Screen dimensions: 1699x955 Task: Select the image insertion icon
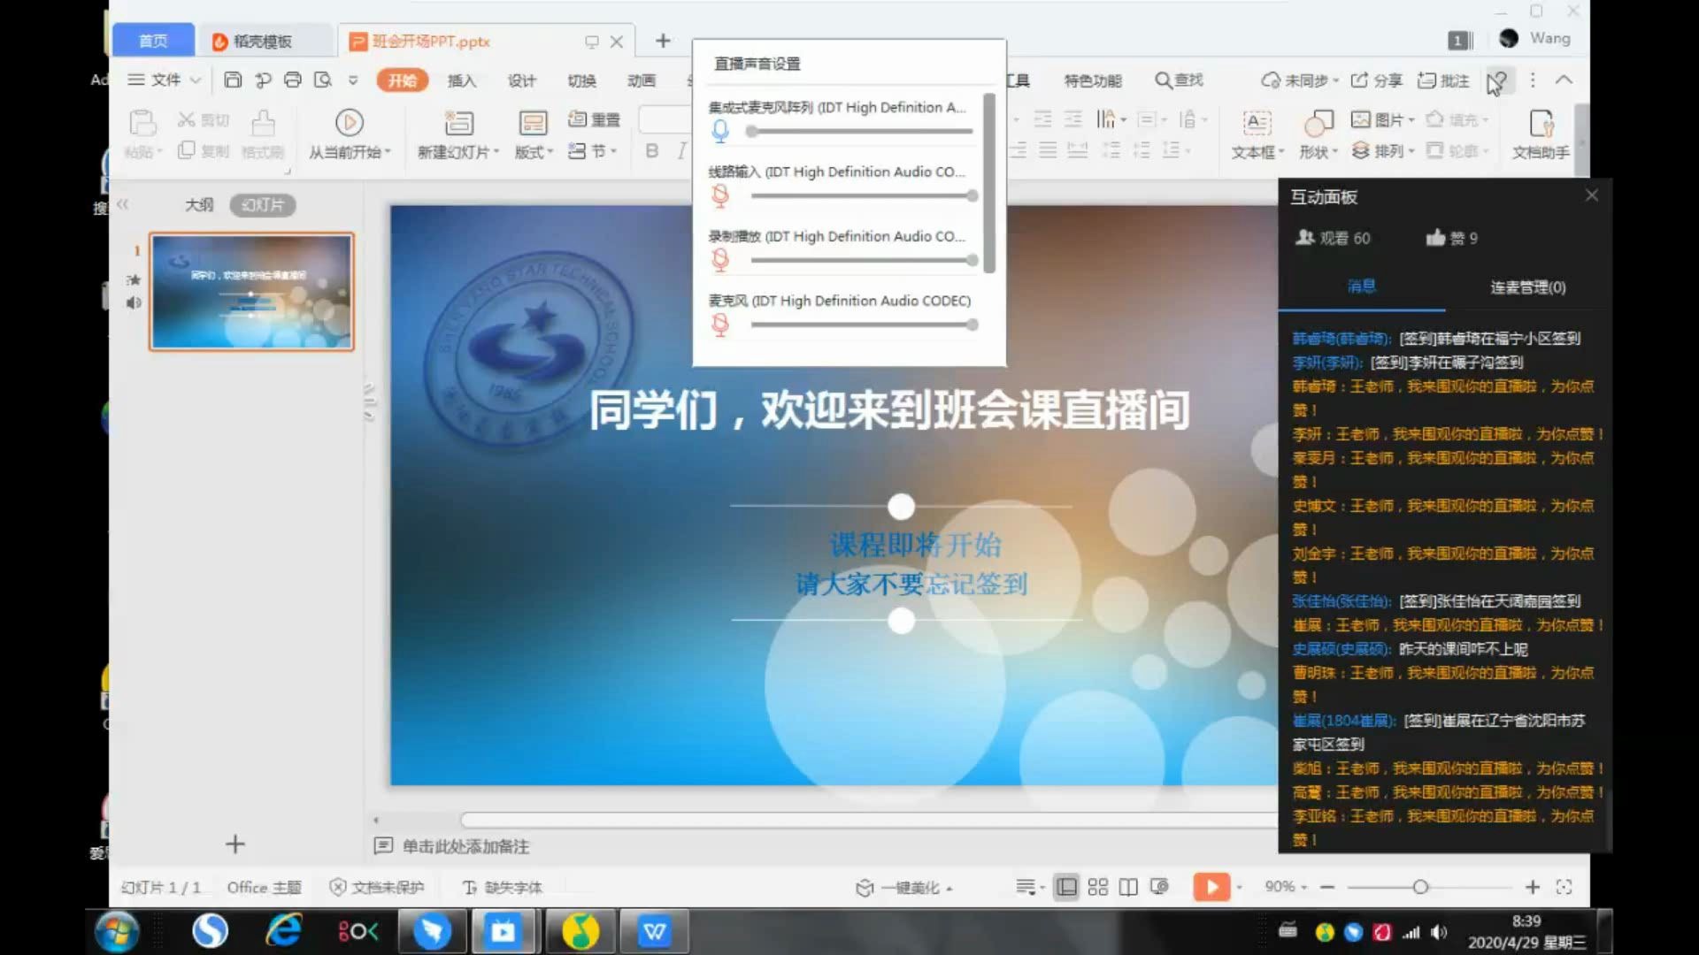1359,119
